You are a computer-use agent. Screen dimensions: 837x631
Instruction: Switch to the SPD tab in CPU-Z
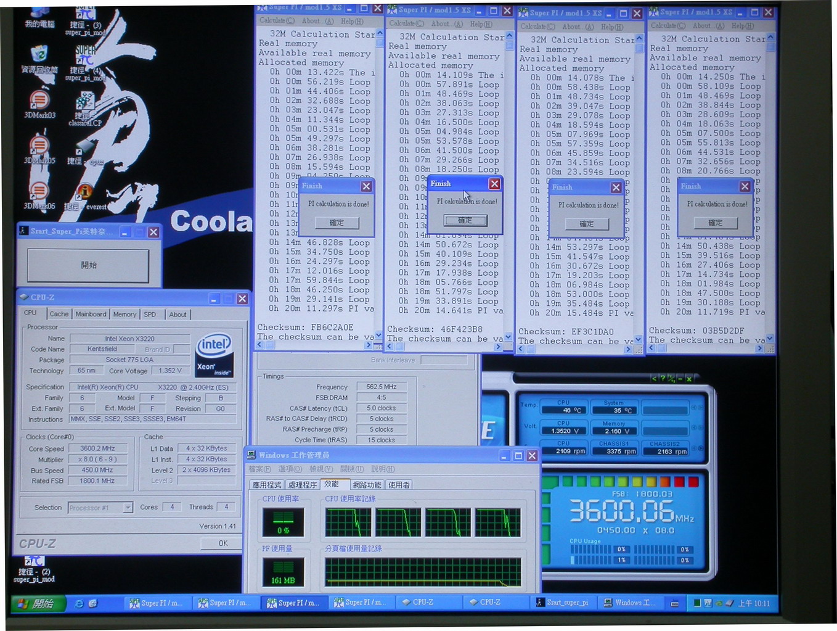click(x=150, y=314)
